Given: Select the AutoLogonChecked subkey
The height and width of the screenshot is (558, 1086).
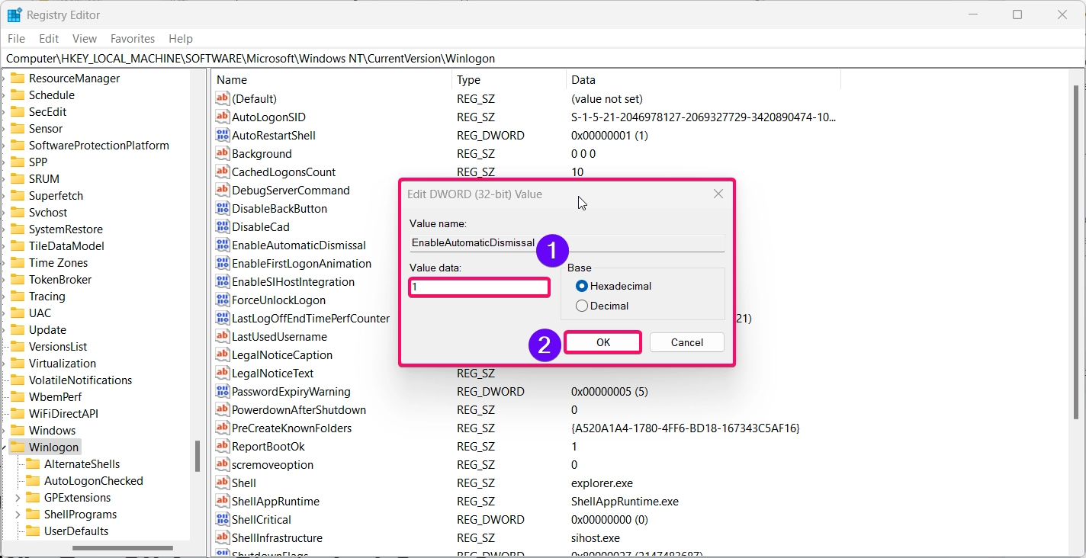Looking at the screenshot, I should (93, 481).
